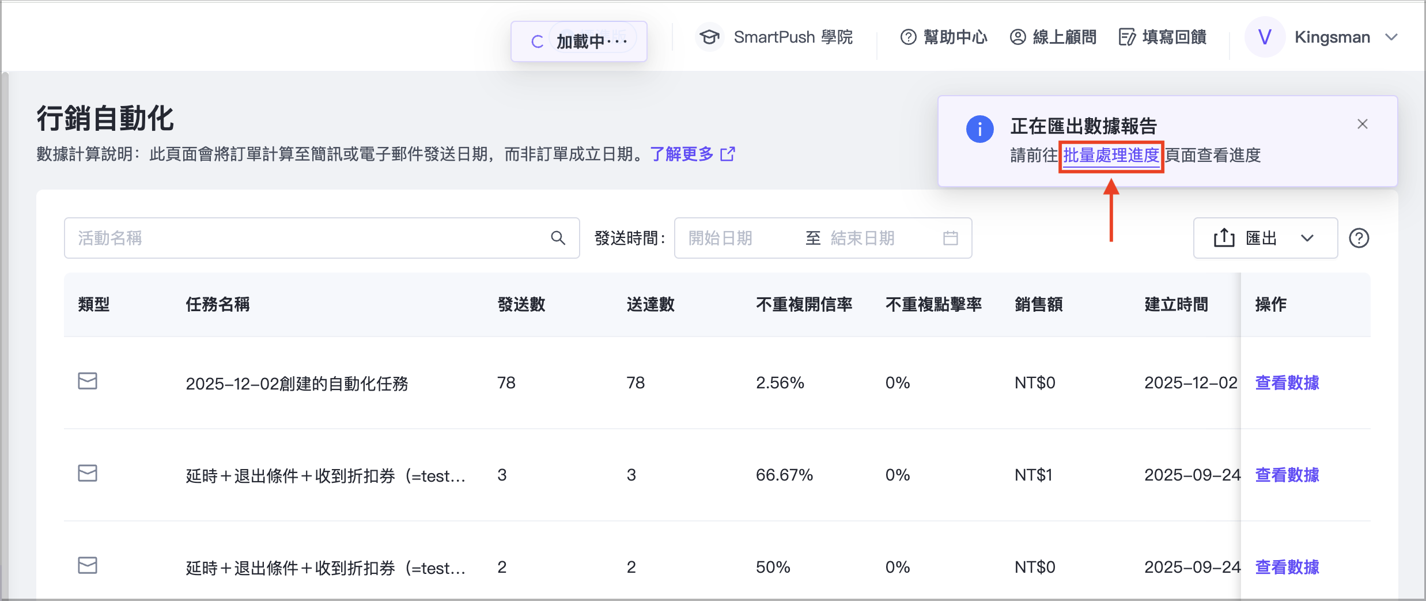Click the 填寫回饋 feedback icon
This screenshot has height=601, width=1426.
(1126, 36)
